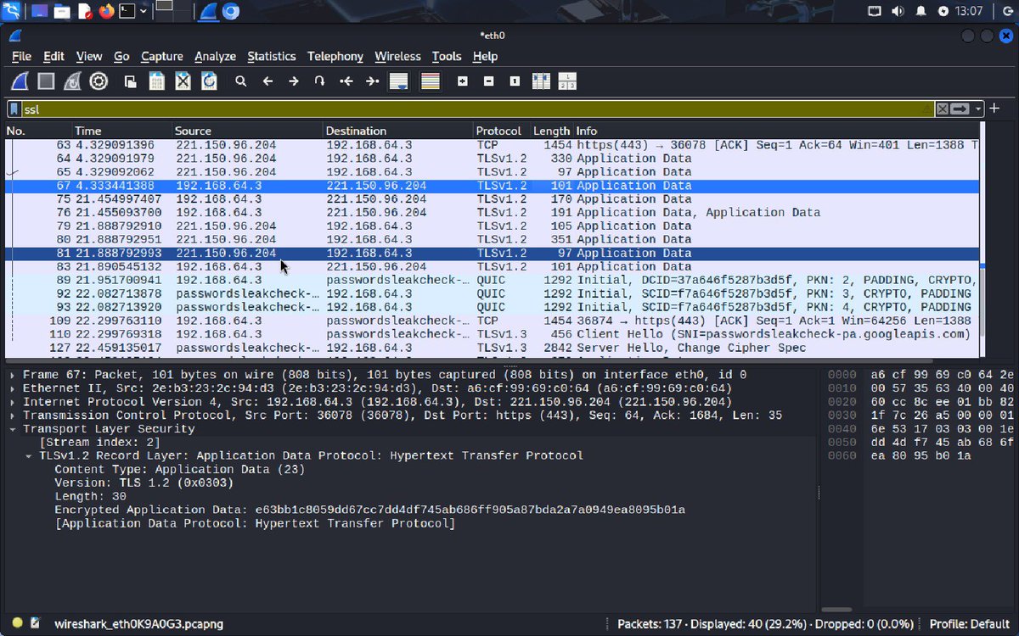Jump to the first packet
Screen dimensions: 1019x636
click(x=346, y=81)
